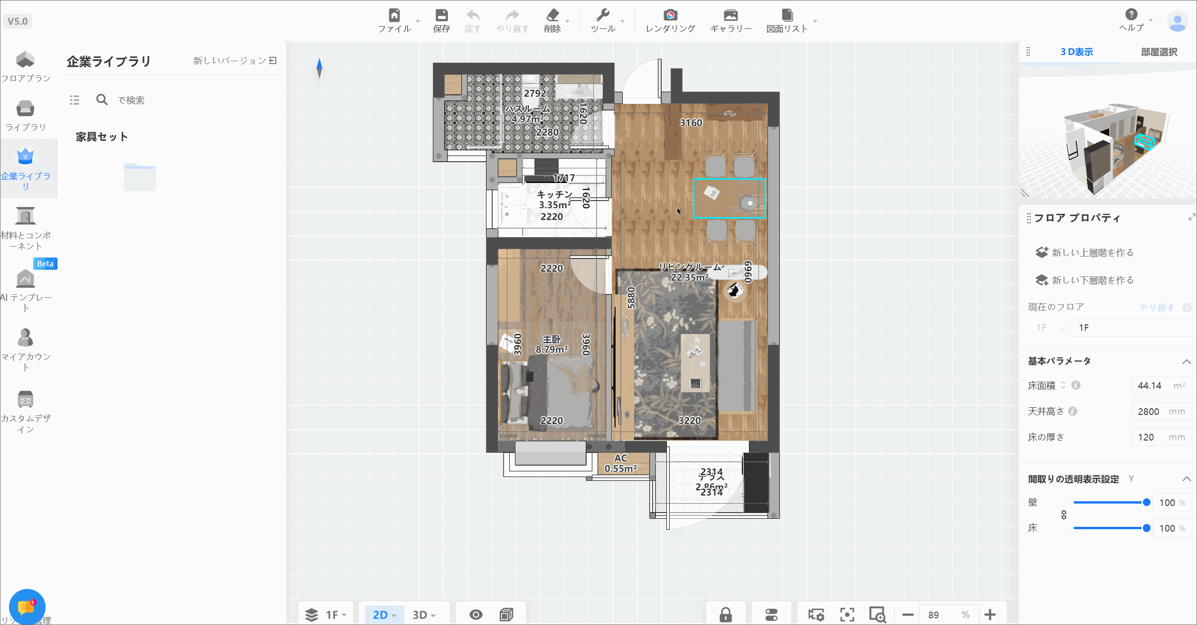Expand the ツール dropdown arrow
The width and height of the screenshot is (1197, 625).
pos(623,21)
